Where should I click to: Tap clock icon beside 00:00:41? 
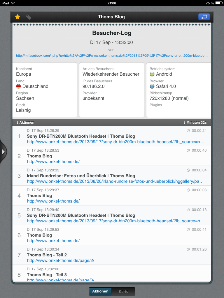188,229
